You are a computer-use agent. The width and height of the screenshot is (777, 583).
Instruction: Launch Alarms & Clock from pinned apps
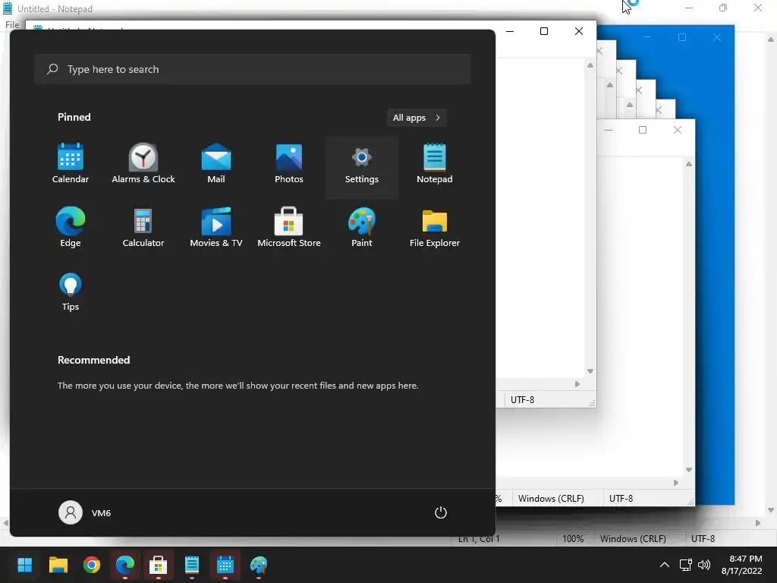(143, 164)
